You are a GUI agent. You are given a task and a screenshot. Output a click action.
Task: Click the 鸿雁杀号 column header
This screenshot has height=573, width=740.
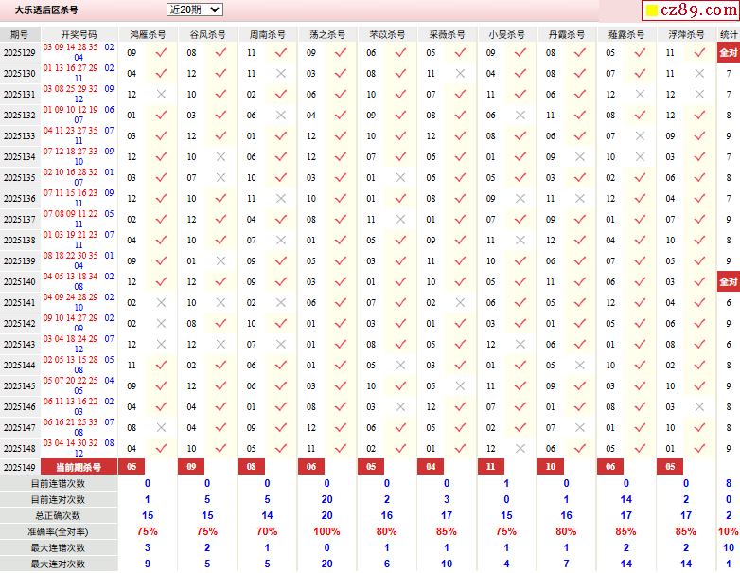point(148,34)
